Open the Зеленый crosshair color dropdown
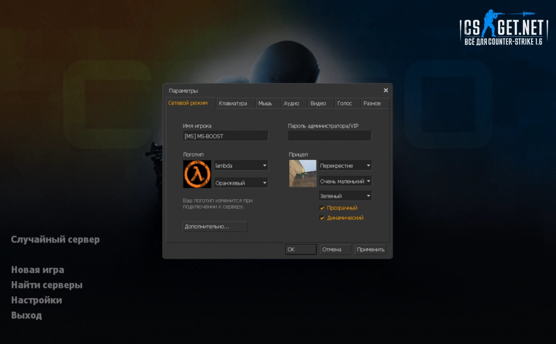The image size is (556, 344). pos(345,196)
